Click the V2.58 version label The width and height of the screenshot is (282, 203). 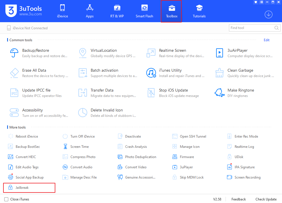point(217,199)
